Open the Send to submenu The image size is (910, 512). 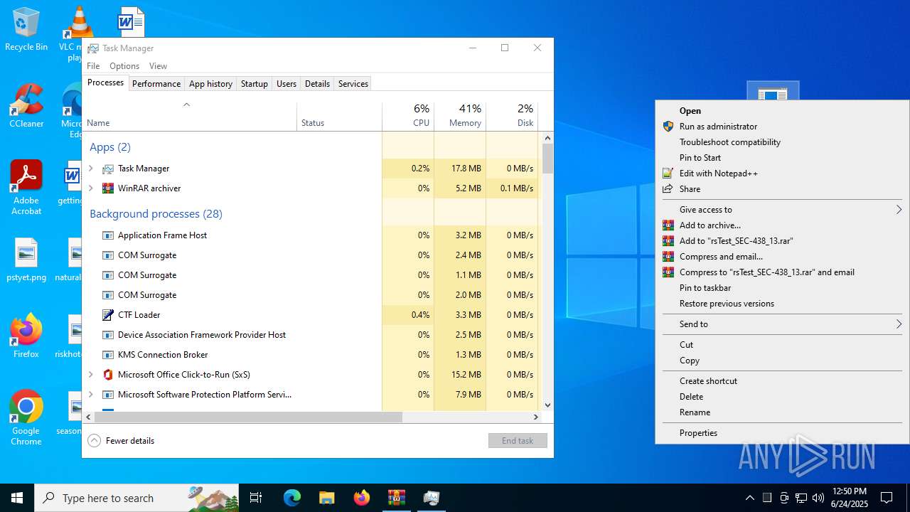[x=782, y=324]
